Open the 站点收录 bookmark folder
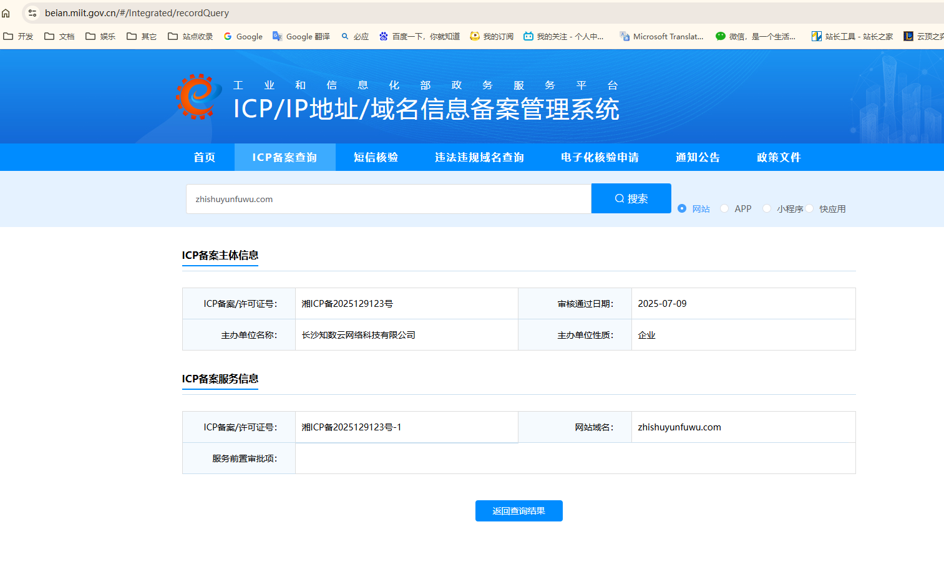 coord(190,37)
